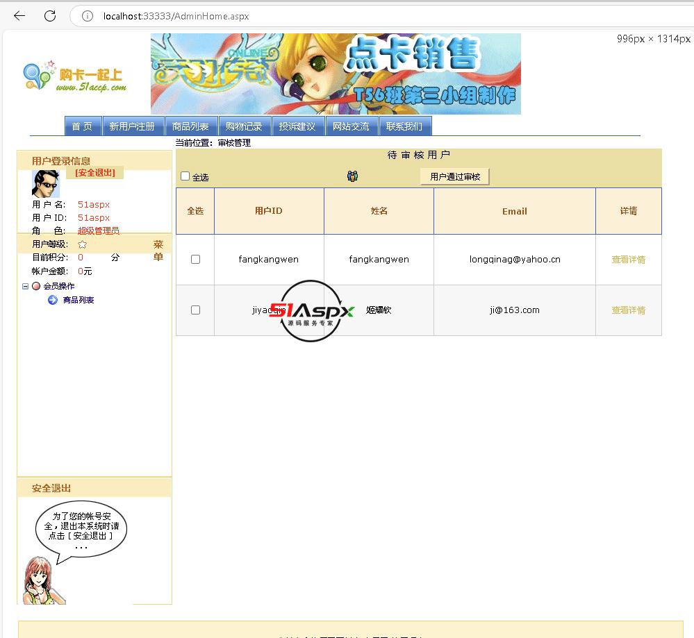Click the 详情 column header
The image size is (694, 638).
point(629,211)
